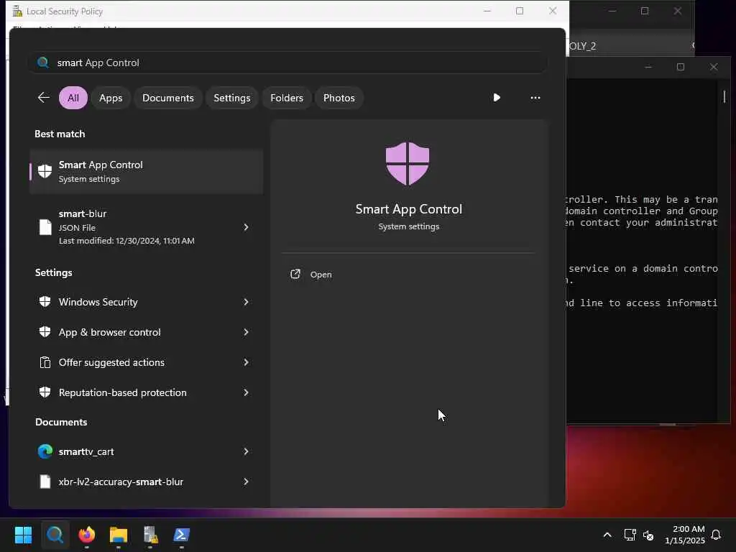This screenshot has width=736, height=552.
Task: Switch to the Apps filter tab
Action: tap(111, 98)
